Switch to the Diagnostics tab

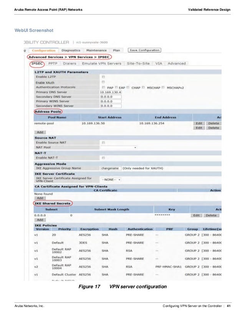tap(71, 50)
